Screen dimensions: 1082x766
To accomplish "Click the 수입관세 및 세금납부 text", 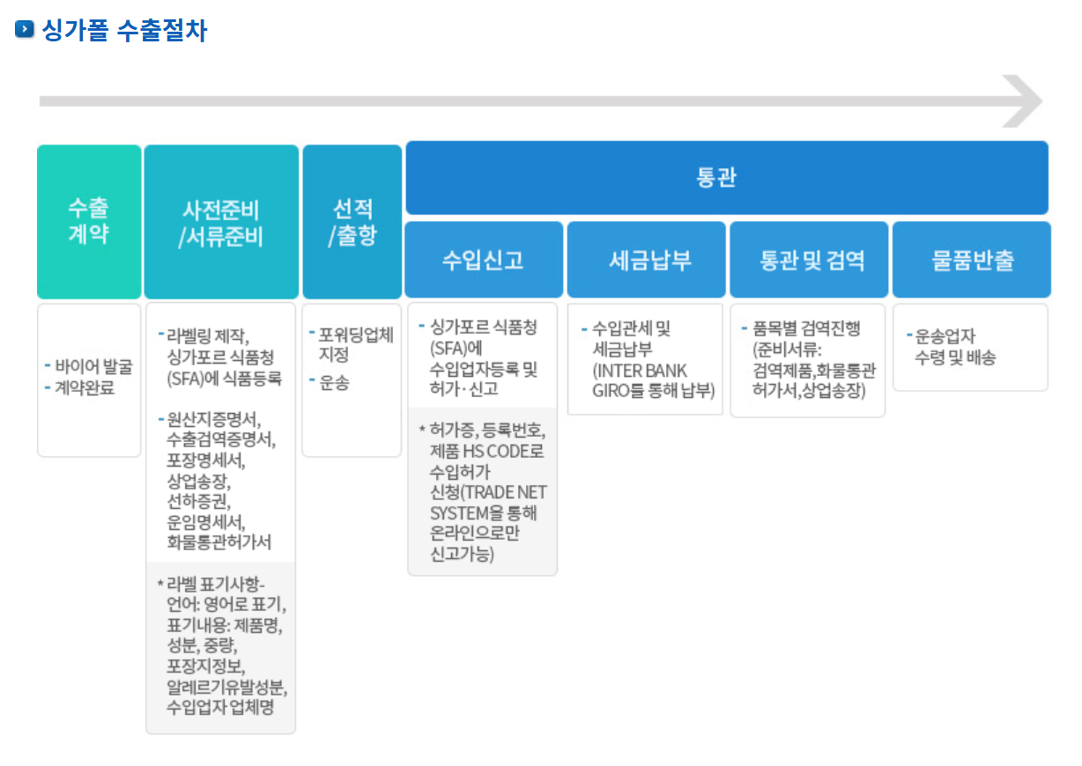I will click(632, 338).
